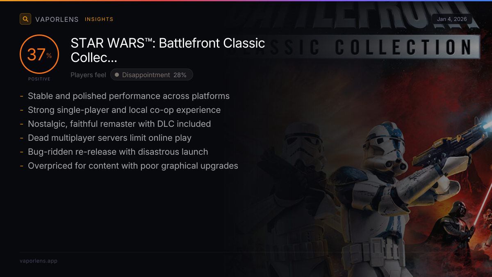The image size is (492, 277).
Task: Open the VAPORLENS brand name
Action: (x=57, y=19)
